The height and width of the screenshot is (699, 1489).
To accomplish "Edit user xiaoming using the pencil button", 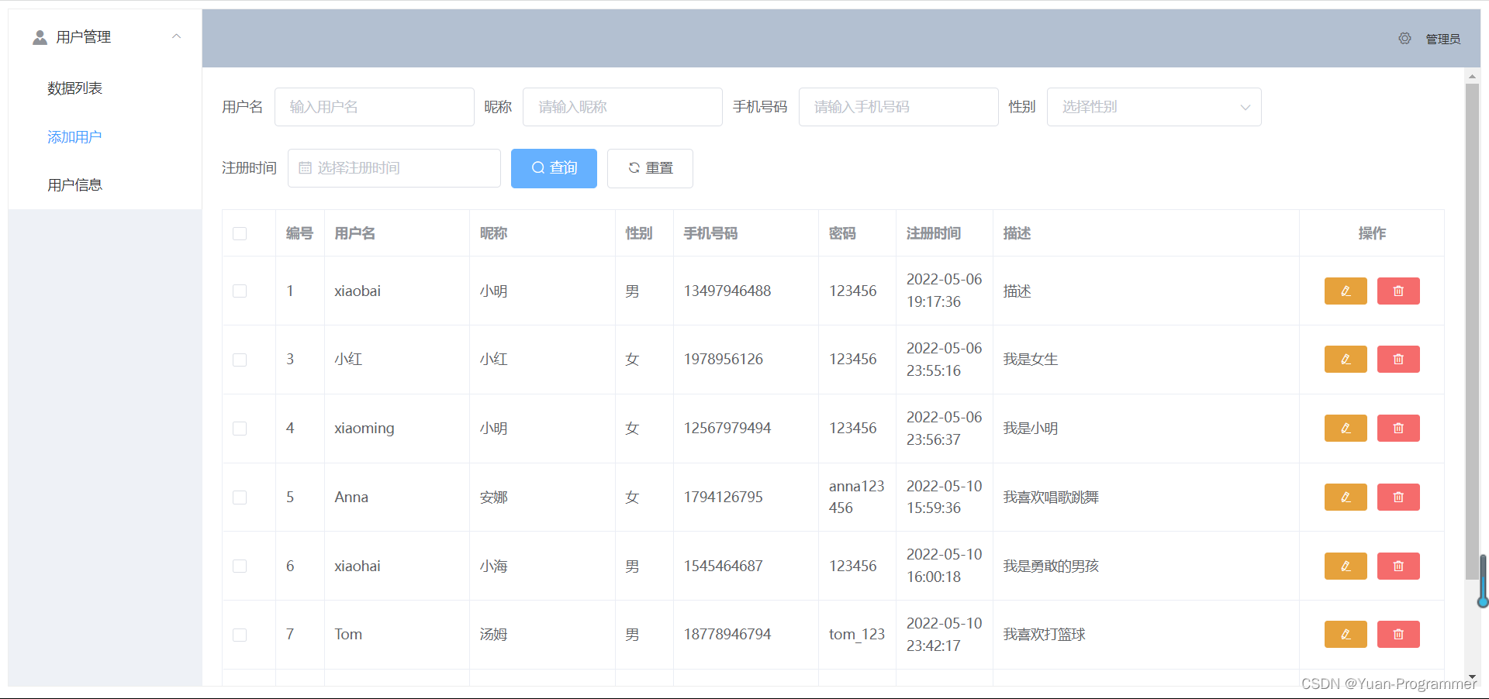I will pos(1346,428).
